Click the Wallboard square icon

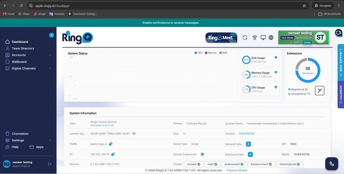[7, 62]
